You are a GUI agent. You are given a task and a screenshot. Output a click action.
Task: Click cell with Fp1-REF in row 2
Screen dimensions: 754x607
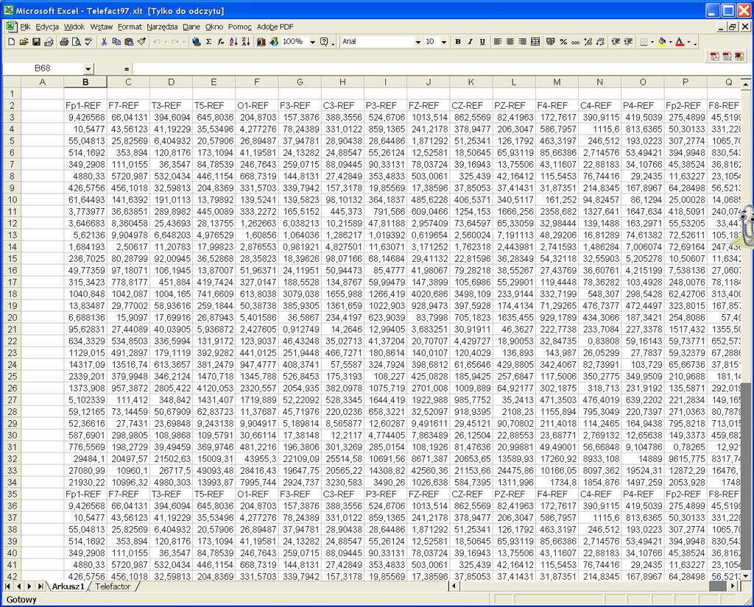(x=85, y=106)
